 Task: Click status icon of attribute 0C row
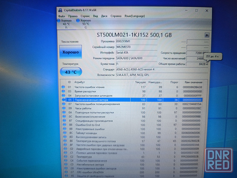64,116
